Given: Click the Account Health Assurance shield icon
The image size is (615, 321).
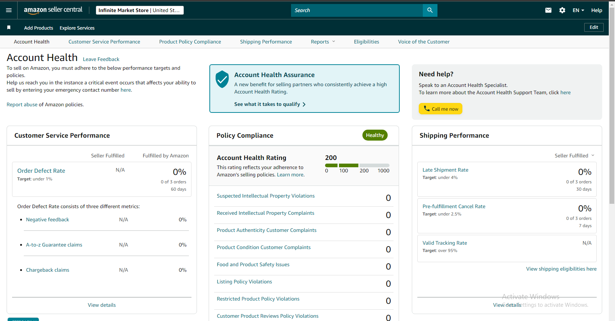Looking at the screenshot, I should click(222, 79).
